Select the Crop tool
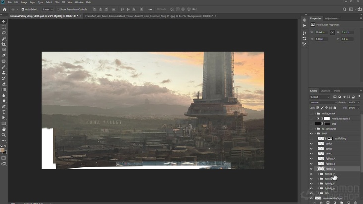Viewport: 363px width, 204px height. (x=4, y=44)
